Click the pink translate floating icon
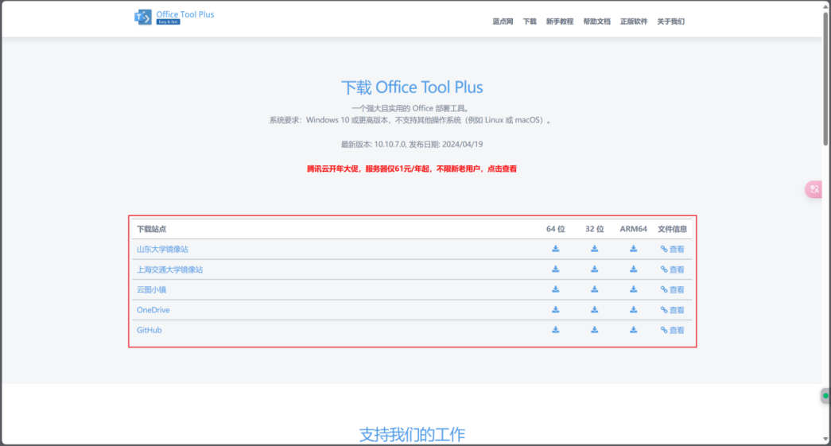Image resolution: width=831 pixels, height=446 pixels. [814, 189]
